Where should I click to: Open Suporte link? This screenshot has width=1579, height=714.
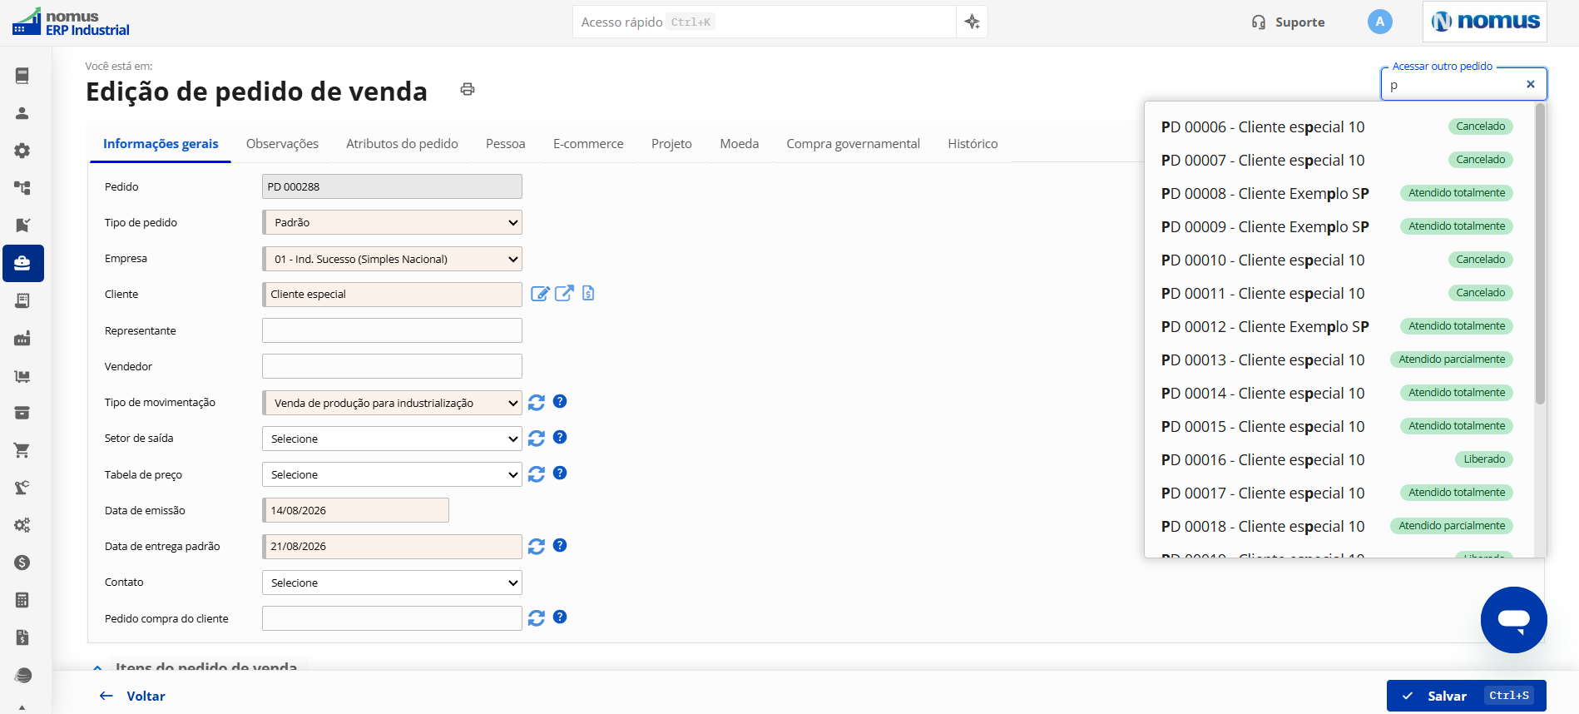(x=1288, y=22)
